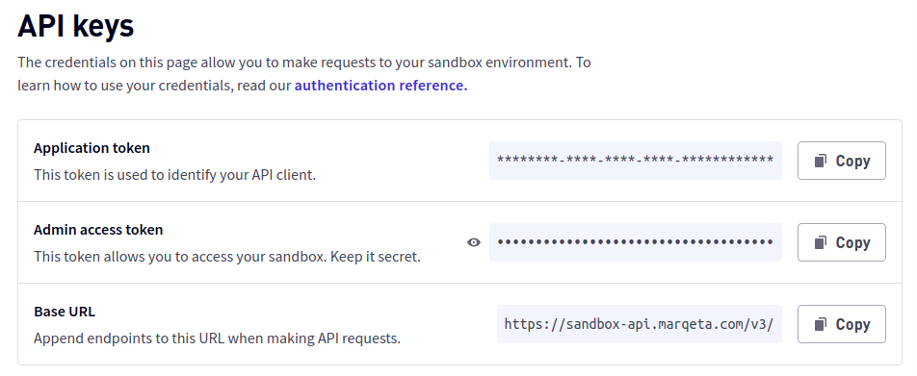Click the copy icon for Admin access token
This screenshot has width=917, height=376.
point(821,242)
